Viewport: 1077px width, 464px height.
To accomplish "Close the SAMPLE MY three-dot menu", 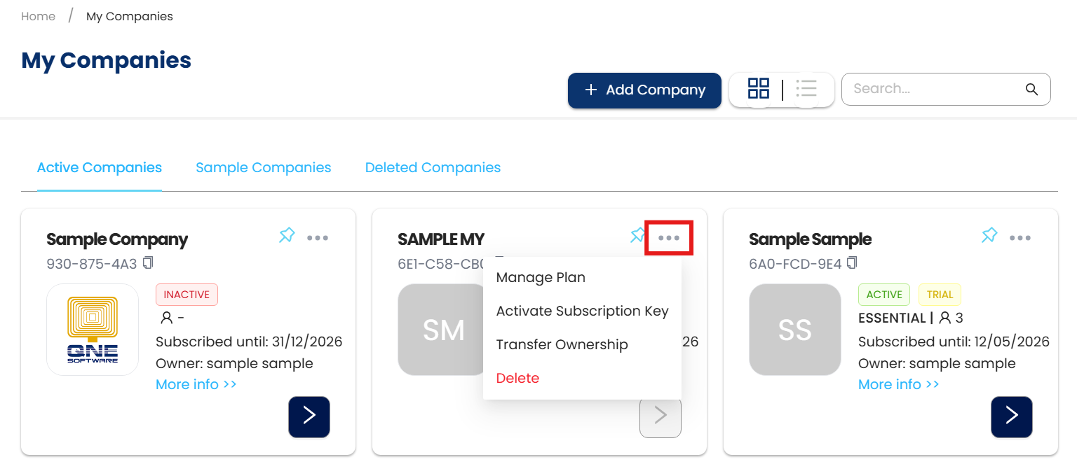I will click(669, 238).
